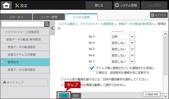
Task: Open 送信元アドレスの登録 in the sidebar
Action: tap(25, 55)
